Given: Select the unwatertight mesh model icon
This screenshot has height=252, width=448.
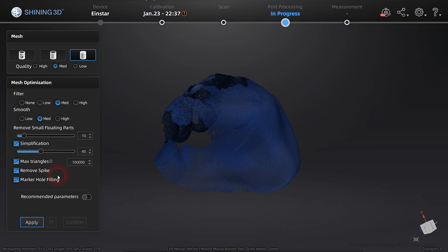Looking at the screenshot, I should [x=22, y=55].
